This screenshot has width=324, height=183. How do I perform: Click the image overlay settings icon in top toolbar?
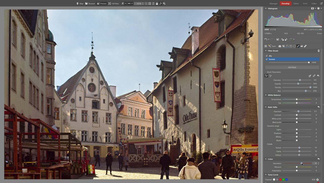pos(164,4)
